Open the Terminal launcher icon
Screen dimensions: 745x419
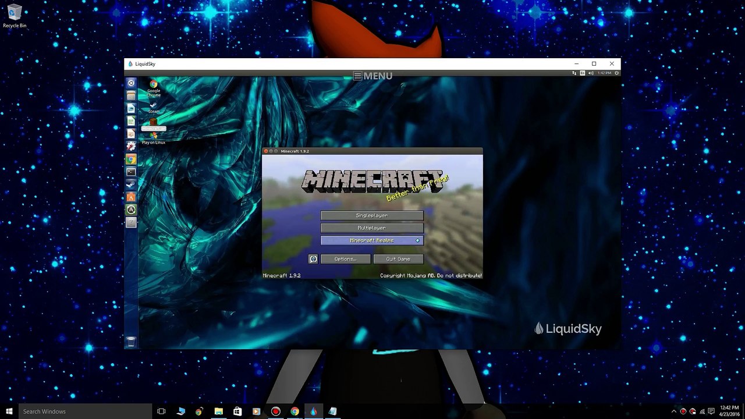(x=131, y=172)
